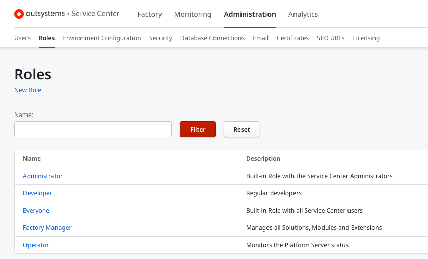Switch to the Users tab
This screenshot has height=259, width=428.
click(x=22, y=38)
